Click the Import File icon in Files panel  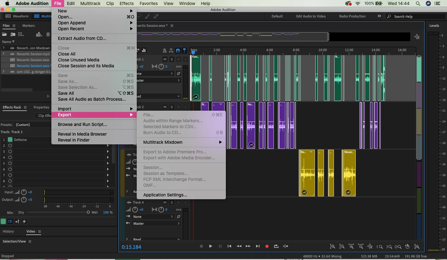[13, 34]
